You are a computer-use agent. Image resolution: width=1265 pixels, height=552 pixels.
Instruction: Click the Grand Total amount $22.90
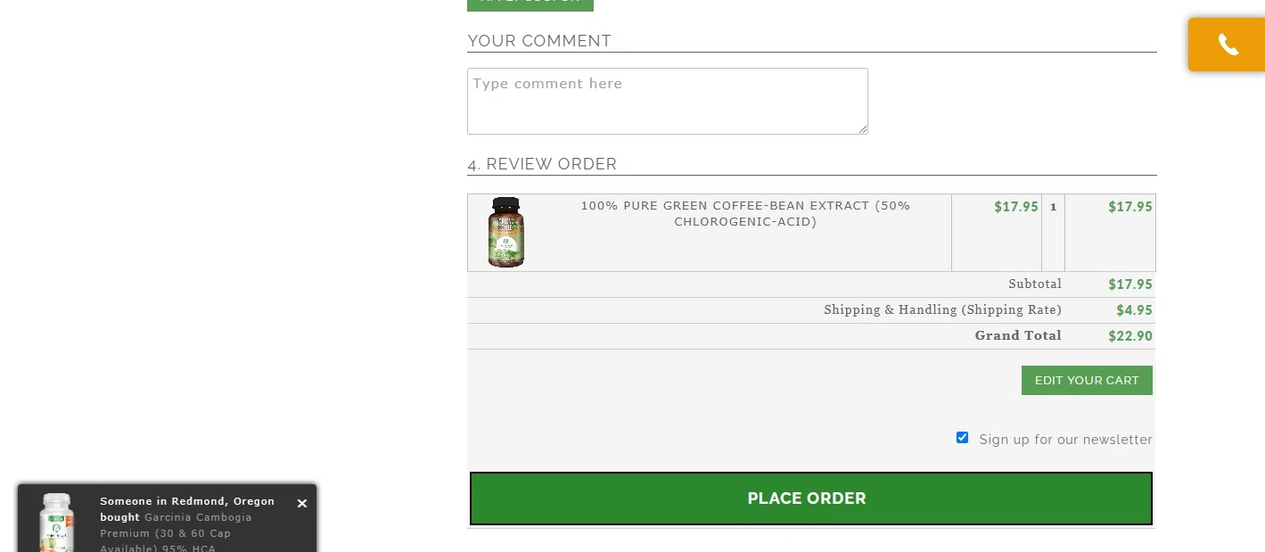pyautogui.click(x=1129, y=336)
